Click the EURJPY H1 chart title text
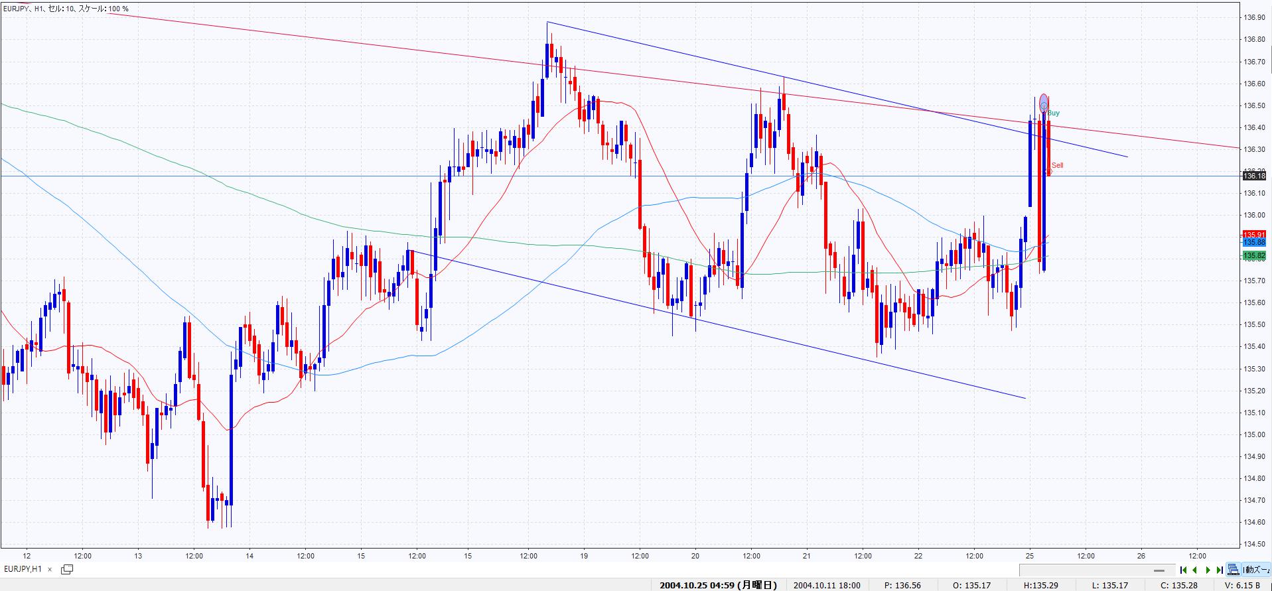 tap(66, 9)
